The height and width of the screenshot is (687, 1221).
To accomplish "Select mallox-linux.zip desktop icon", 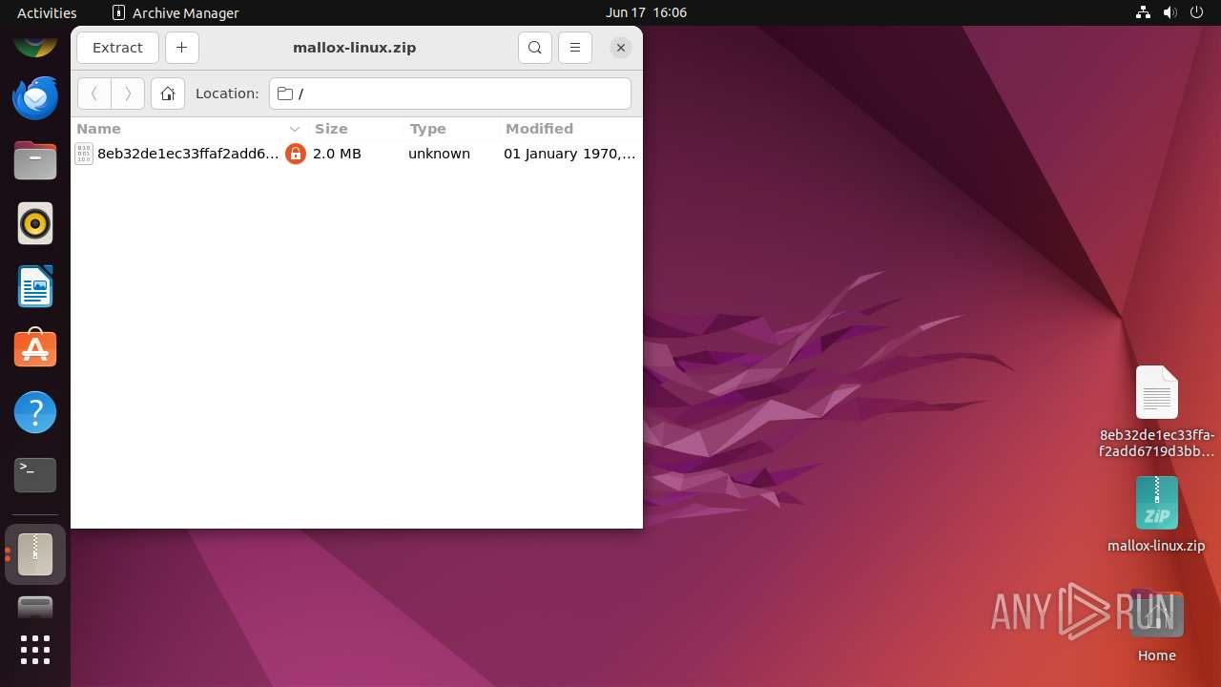I will click(1156, 515).
